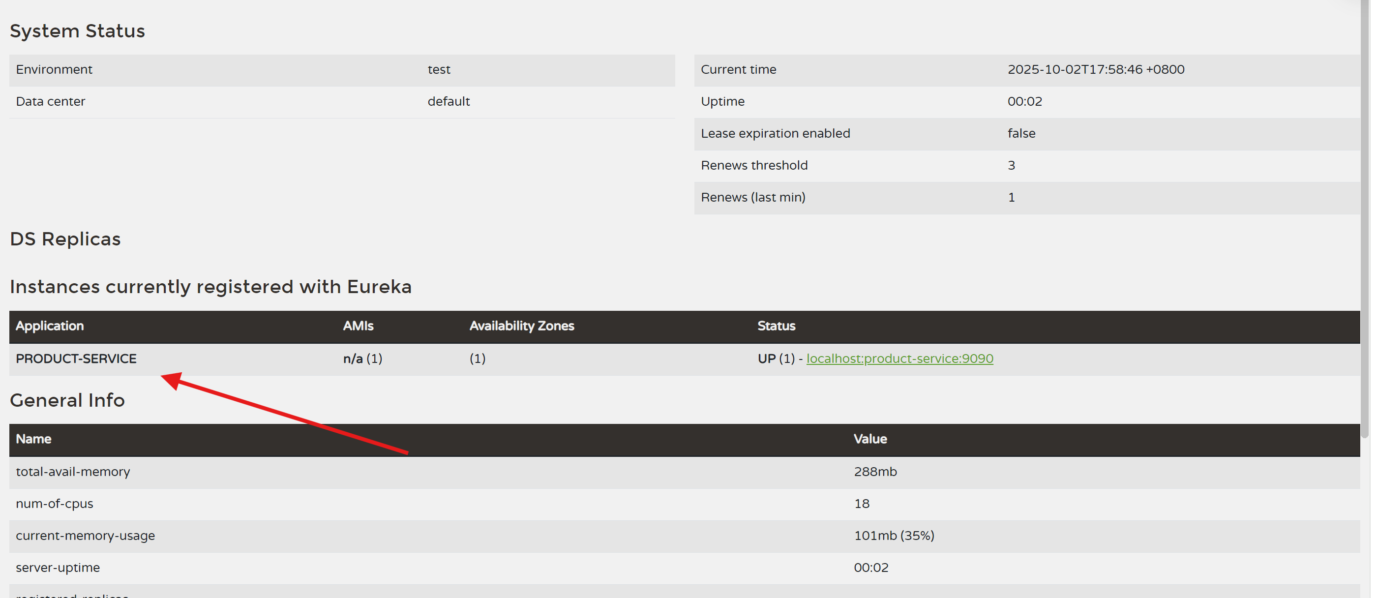Click the Renews (last min) row label

point(752,198)
